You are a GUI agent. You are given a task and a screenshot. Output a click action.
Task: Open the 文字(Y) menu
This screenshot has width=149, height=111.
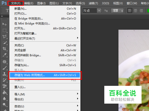[67, 3]
